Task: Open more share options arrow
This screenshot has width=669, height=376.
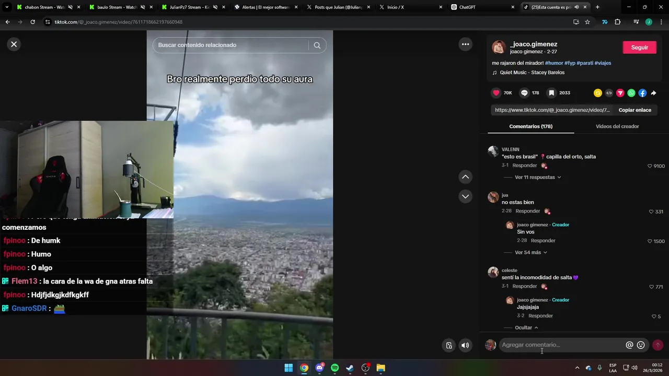Action: click(653, 93)
